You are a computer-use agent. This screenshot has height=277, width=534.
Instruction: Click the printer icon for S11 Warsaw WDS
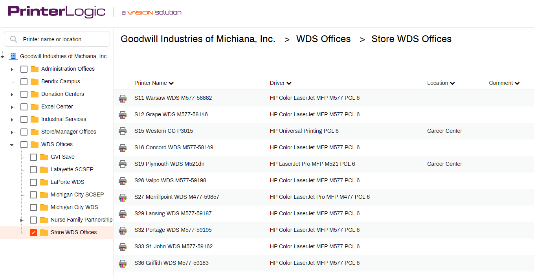click(123, 98)
